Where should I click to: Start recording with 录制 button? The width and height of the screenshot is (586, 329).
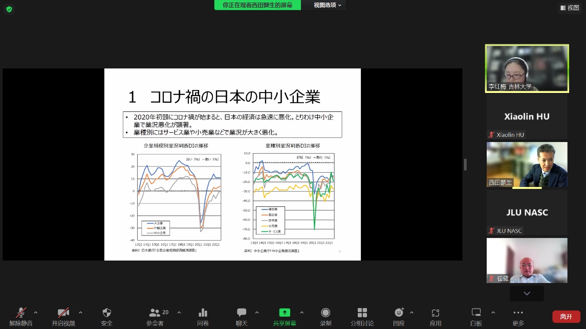tap(325, 316)
